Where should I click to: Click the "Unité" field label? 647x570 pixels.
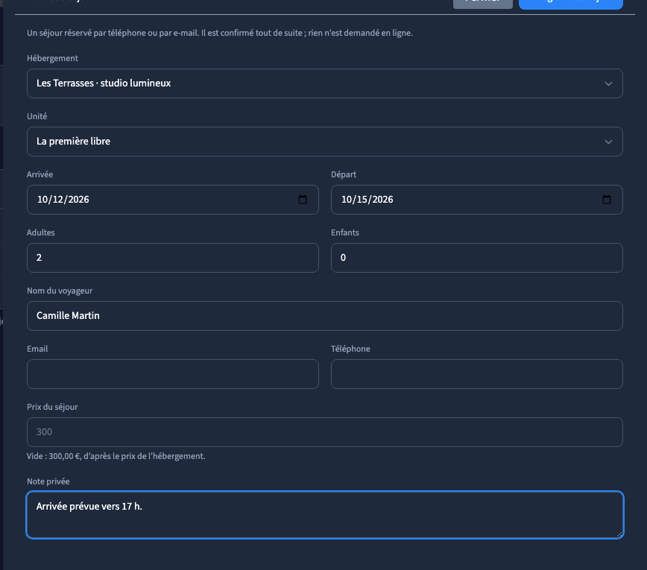[37, 116]
